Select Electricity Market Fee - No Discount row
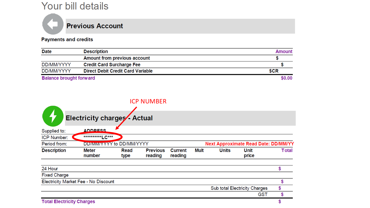The image size is (370, 208). point(78,182)
